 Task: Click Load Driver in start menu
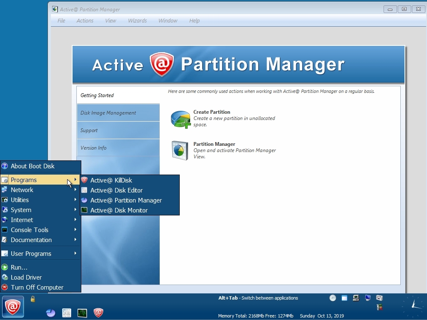(x=26, y=277)
